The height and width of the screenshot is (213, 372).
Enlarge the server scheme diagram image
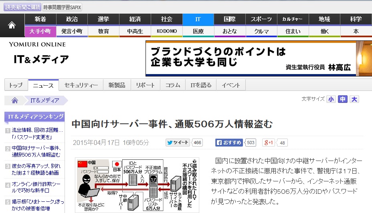tap(137, 185)
